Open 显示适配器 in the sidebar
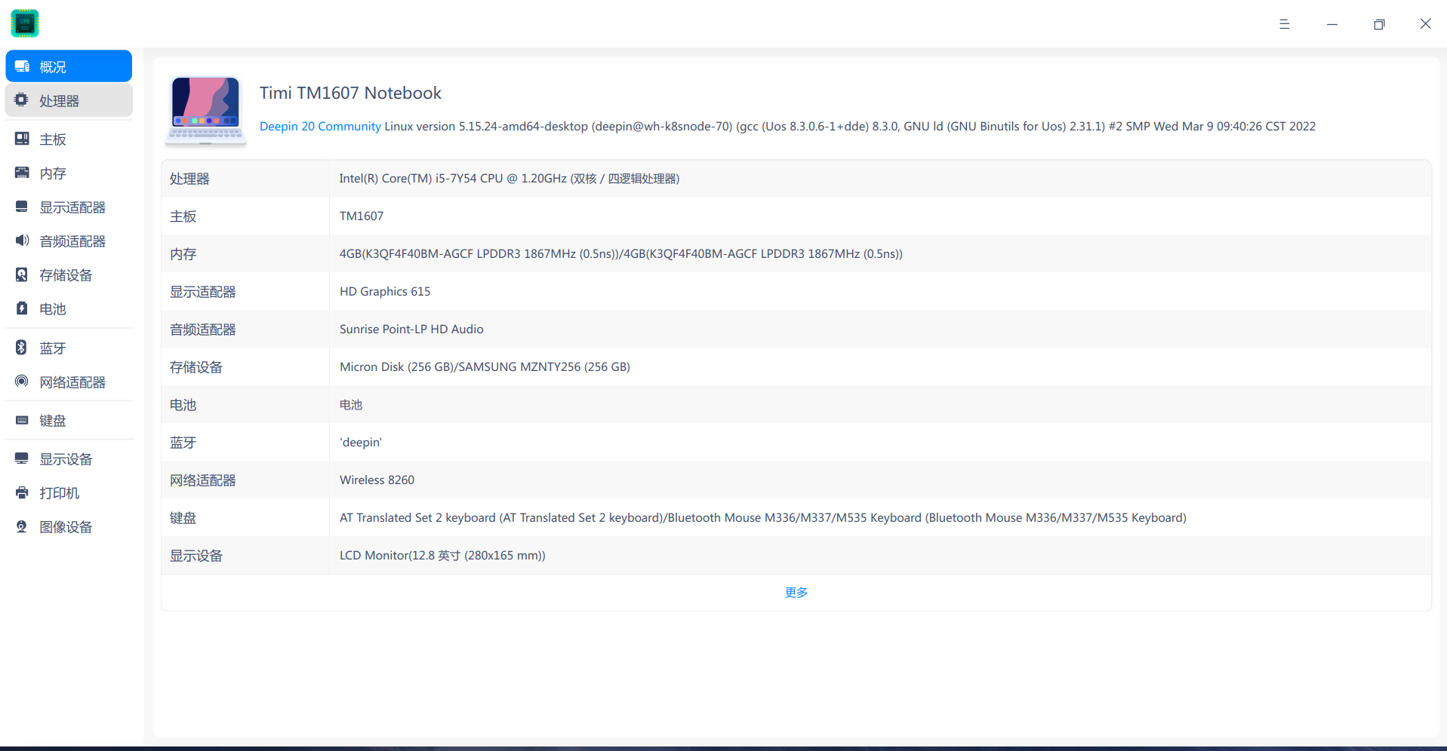Image resolution: width=1447 pixels, height=751 pixels. (69, 207)
